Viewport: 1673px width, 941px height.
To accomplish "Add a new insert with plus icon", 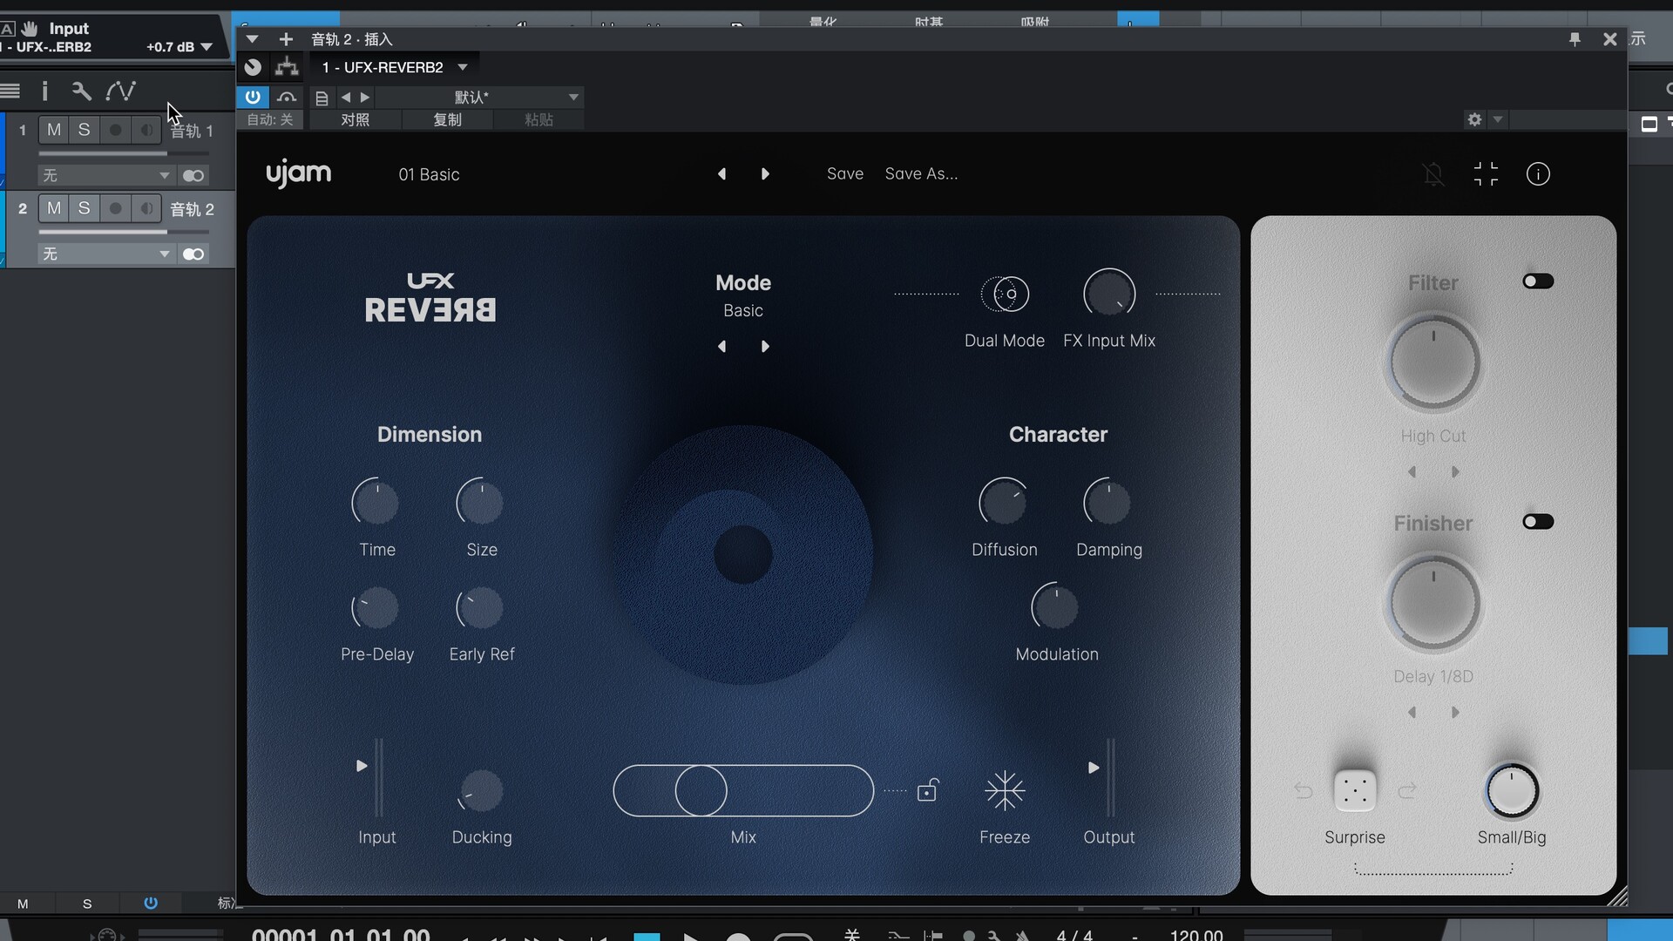I will tap(286, 39).
